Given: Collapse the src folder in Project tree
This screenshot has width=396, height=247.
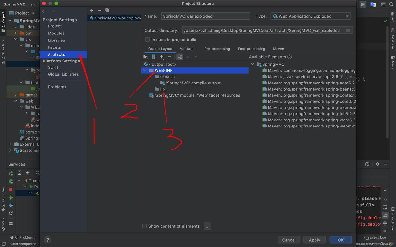Looking at the screenshot, I should [15, 40].
